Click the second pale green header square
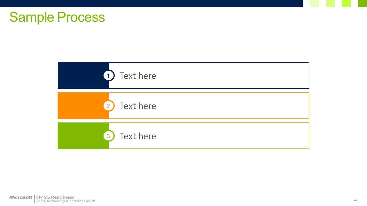 coord(330,3)
